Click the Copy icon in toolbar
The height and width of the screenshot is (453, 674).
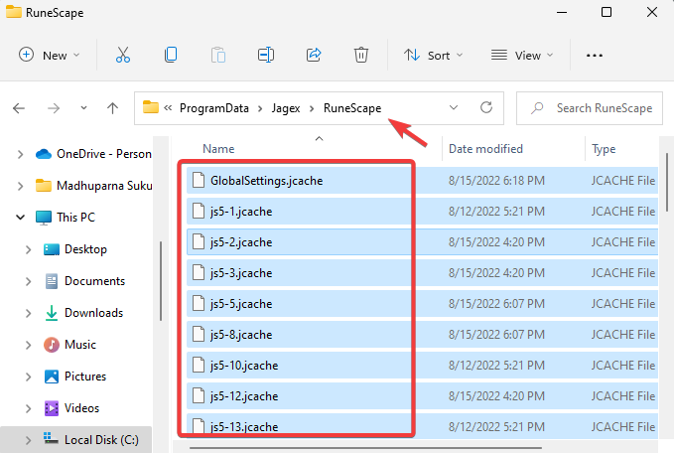(x=171, y=55)
